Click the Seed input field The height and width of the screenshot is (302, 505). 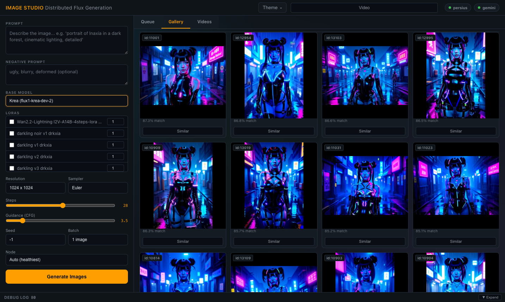35,240
